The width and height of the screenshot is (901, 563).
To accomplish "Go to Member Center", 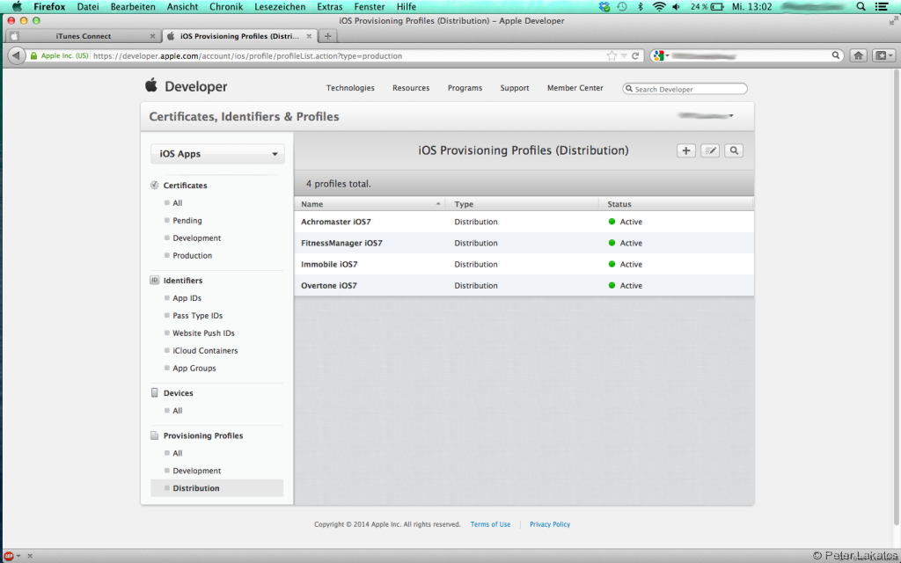I will click(575, 88).
